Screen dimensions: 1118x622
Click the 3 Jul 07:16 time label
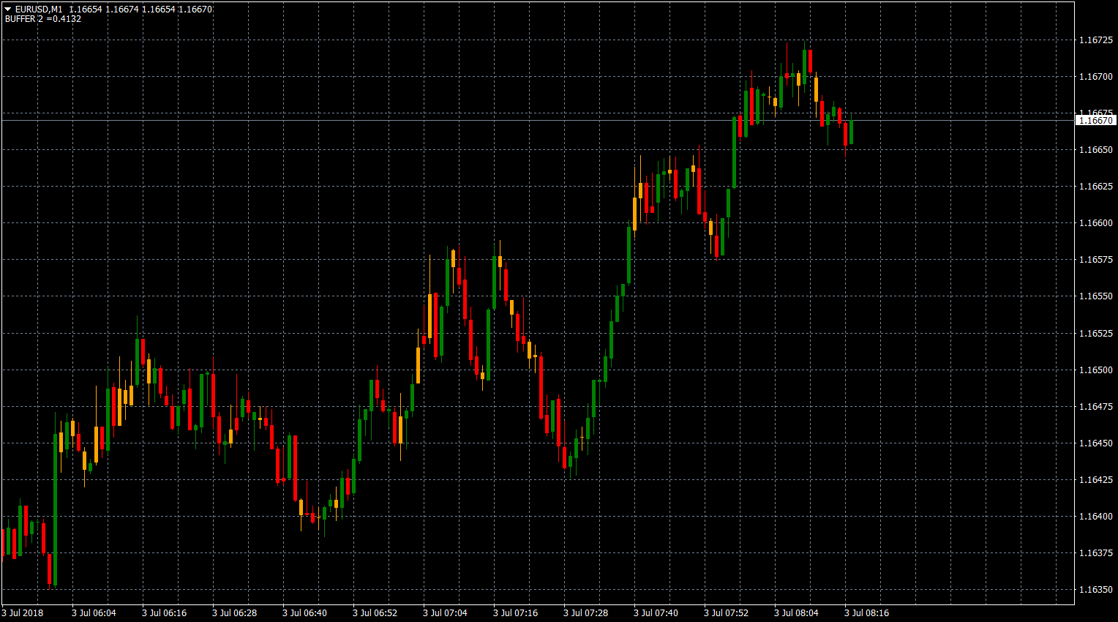point(515,613)
